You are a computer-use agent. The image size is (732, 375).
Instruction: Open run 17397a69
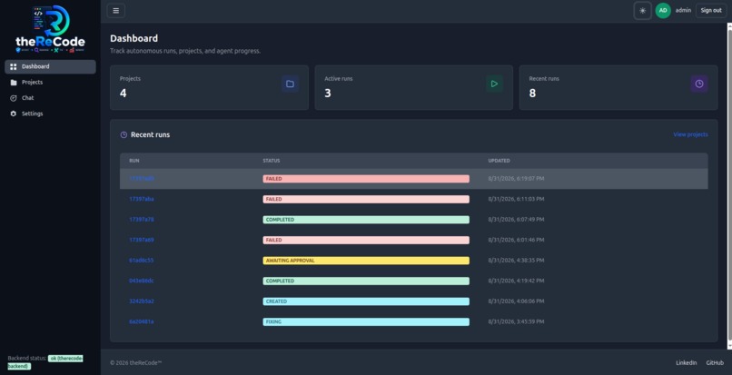[x=142, y=240]
